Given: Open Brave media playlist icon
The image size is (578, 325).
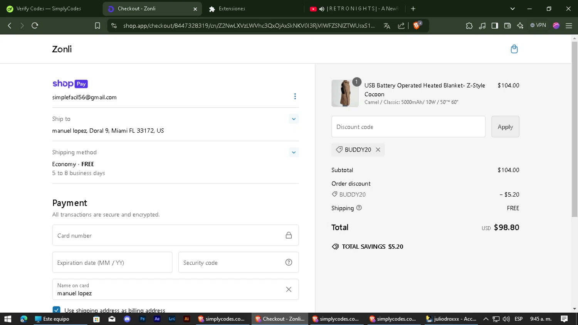Looking at the screenshot, I should click(x=482, y=25).
